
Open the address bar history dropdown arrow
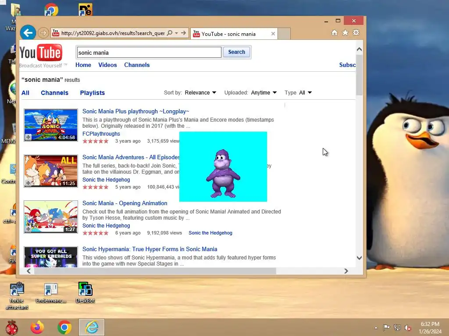point(176,33)
